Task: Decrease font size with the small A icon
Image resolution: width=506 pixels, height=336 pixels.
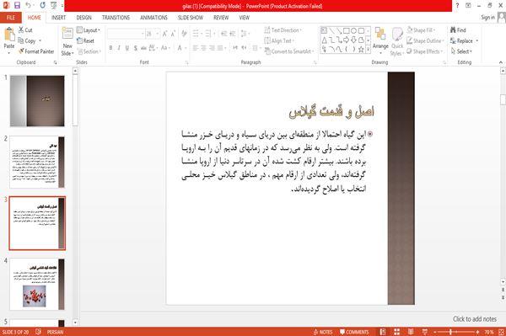Action: [173, 34]
